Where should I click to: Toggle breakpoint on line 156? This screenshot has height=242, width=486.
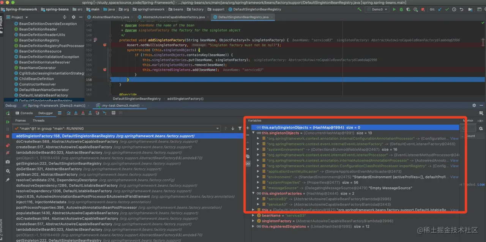click(105, 70)
